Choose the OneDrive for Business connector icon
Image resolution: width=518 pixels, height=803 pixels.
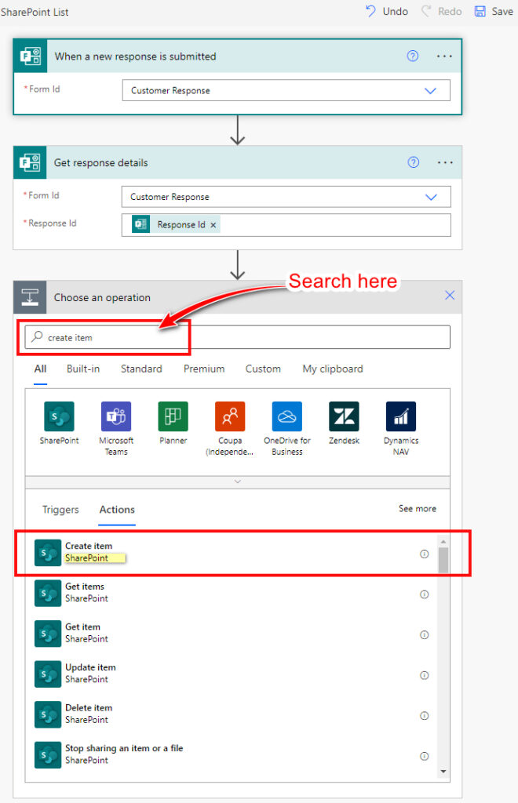pos(287,416)
